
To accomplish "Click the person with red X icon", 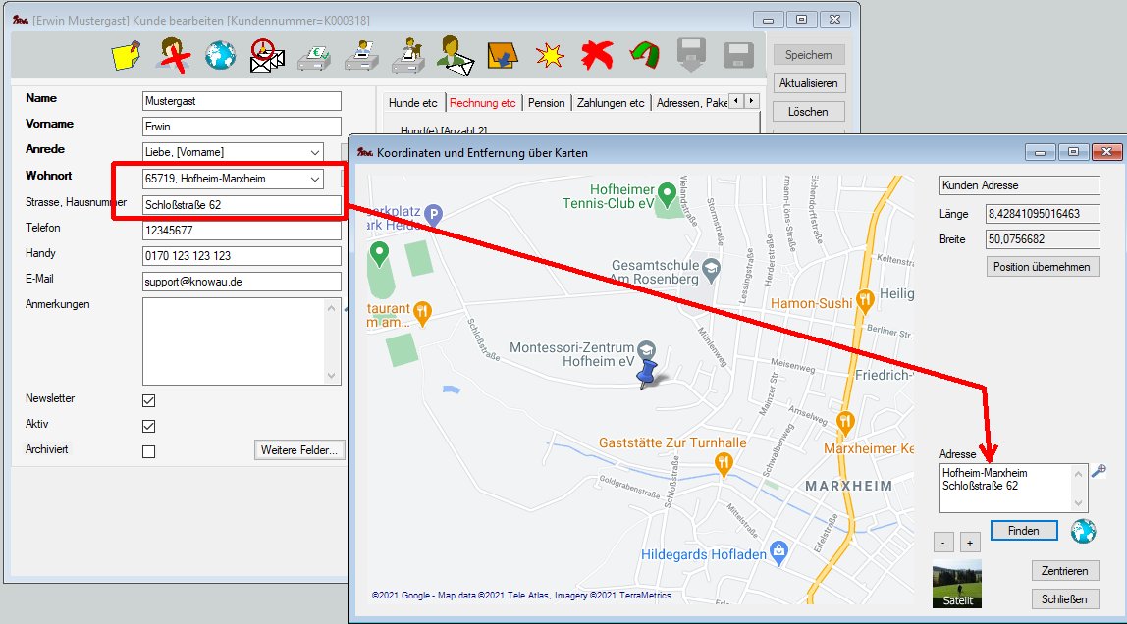I will [174, 55].
